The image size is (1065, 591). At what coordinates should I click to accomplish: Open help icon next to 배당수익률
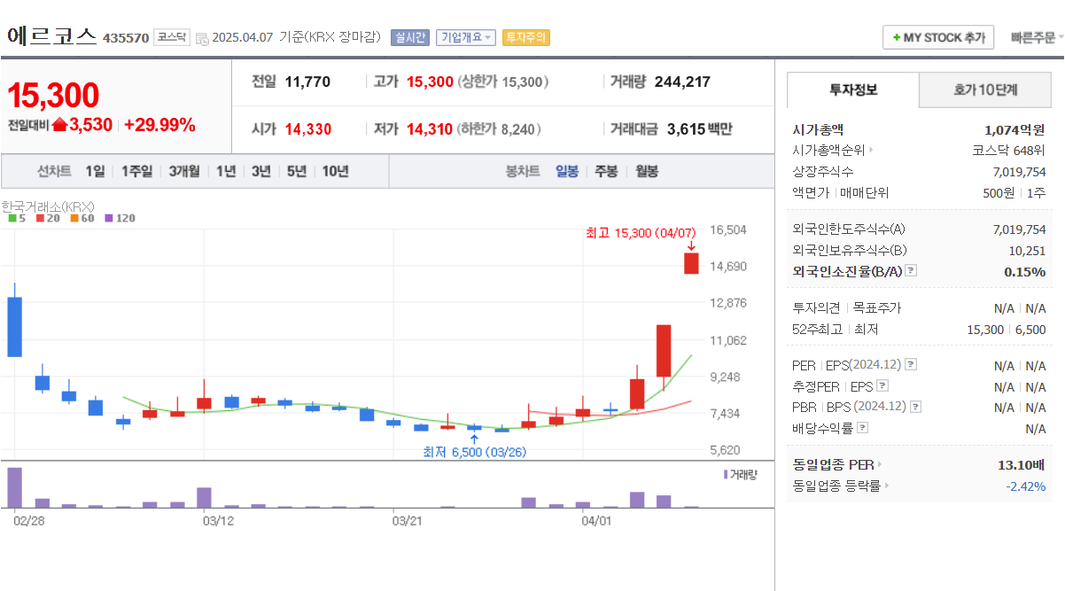tap(863, 428)
